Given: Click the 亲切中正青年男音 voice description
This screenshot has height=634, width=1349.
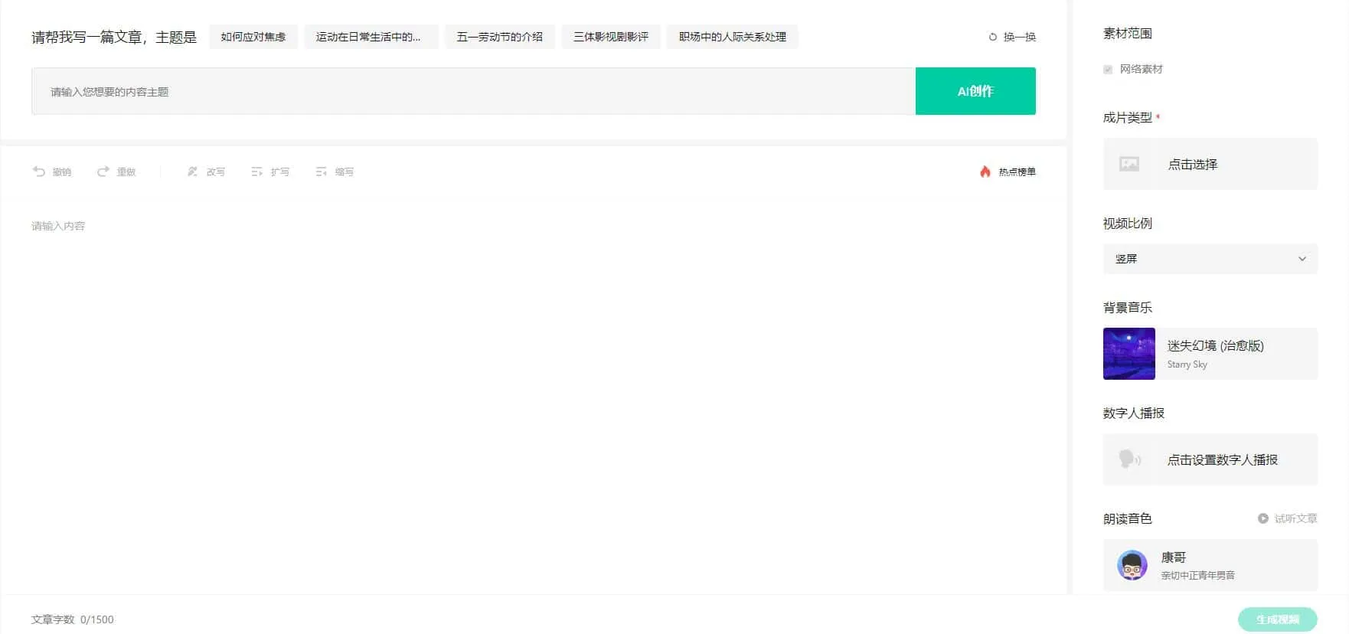Looking at the screenshot, I should pos(1198,575).
